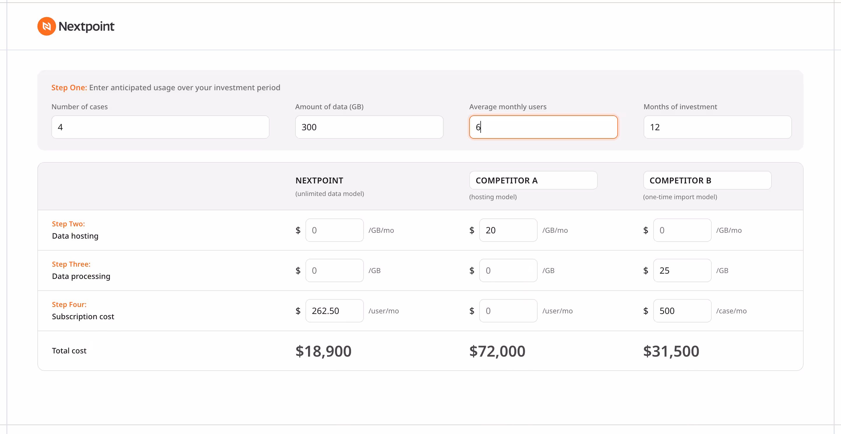Select the Nextpoint total cost $18,900
The height and width of the screenshot is (434, 841).
point(323,351)
